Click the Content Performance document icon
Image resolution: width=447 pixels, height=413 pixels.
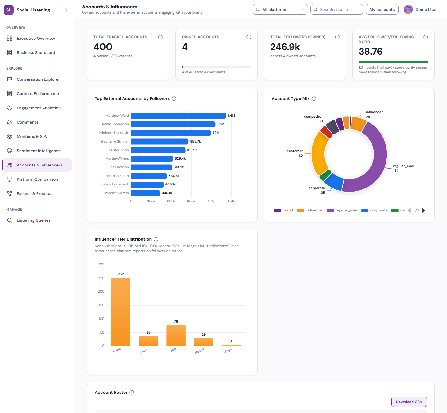coord(10,93)
